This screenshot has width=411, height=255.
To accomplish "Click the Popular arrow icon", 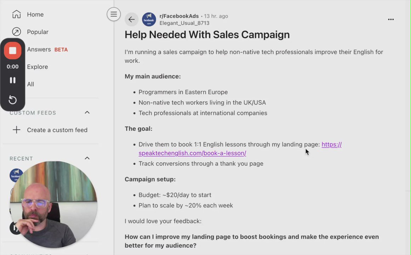I will (x=16, y=32).
